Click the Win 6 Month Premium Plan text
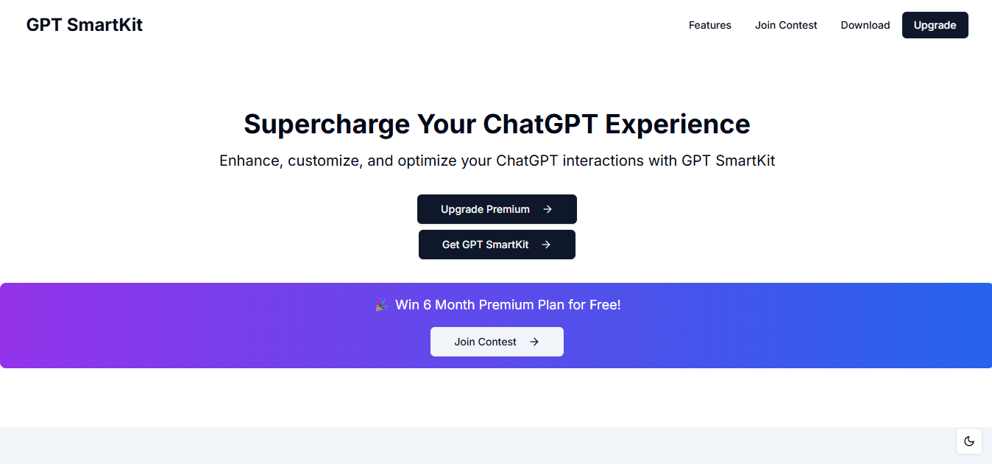The width and height of the screenshot is (992, 464). (508, 305)
